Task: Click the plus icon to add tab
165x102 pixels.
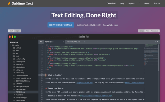Action: point(155,42)
